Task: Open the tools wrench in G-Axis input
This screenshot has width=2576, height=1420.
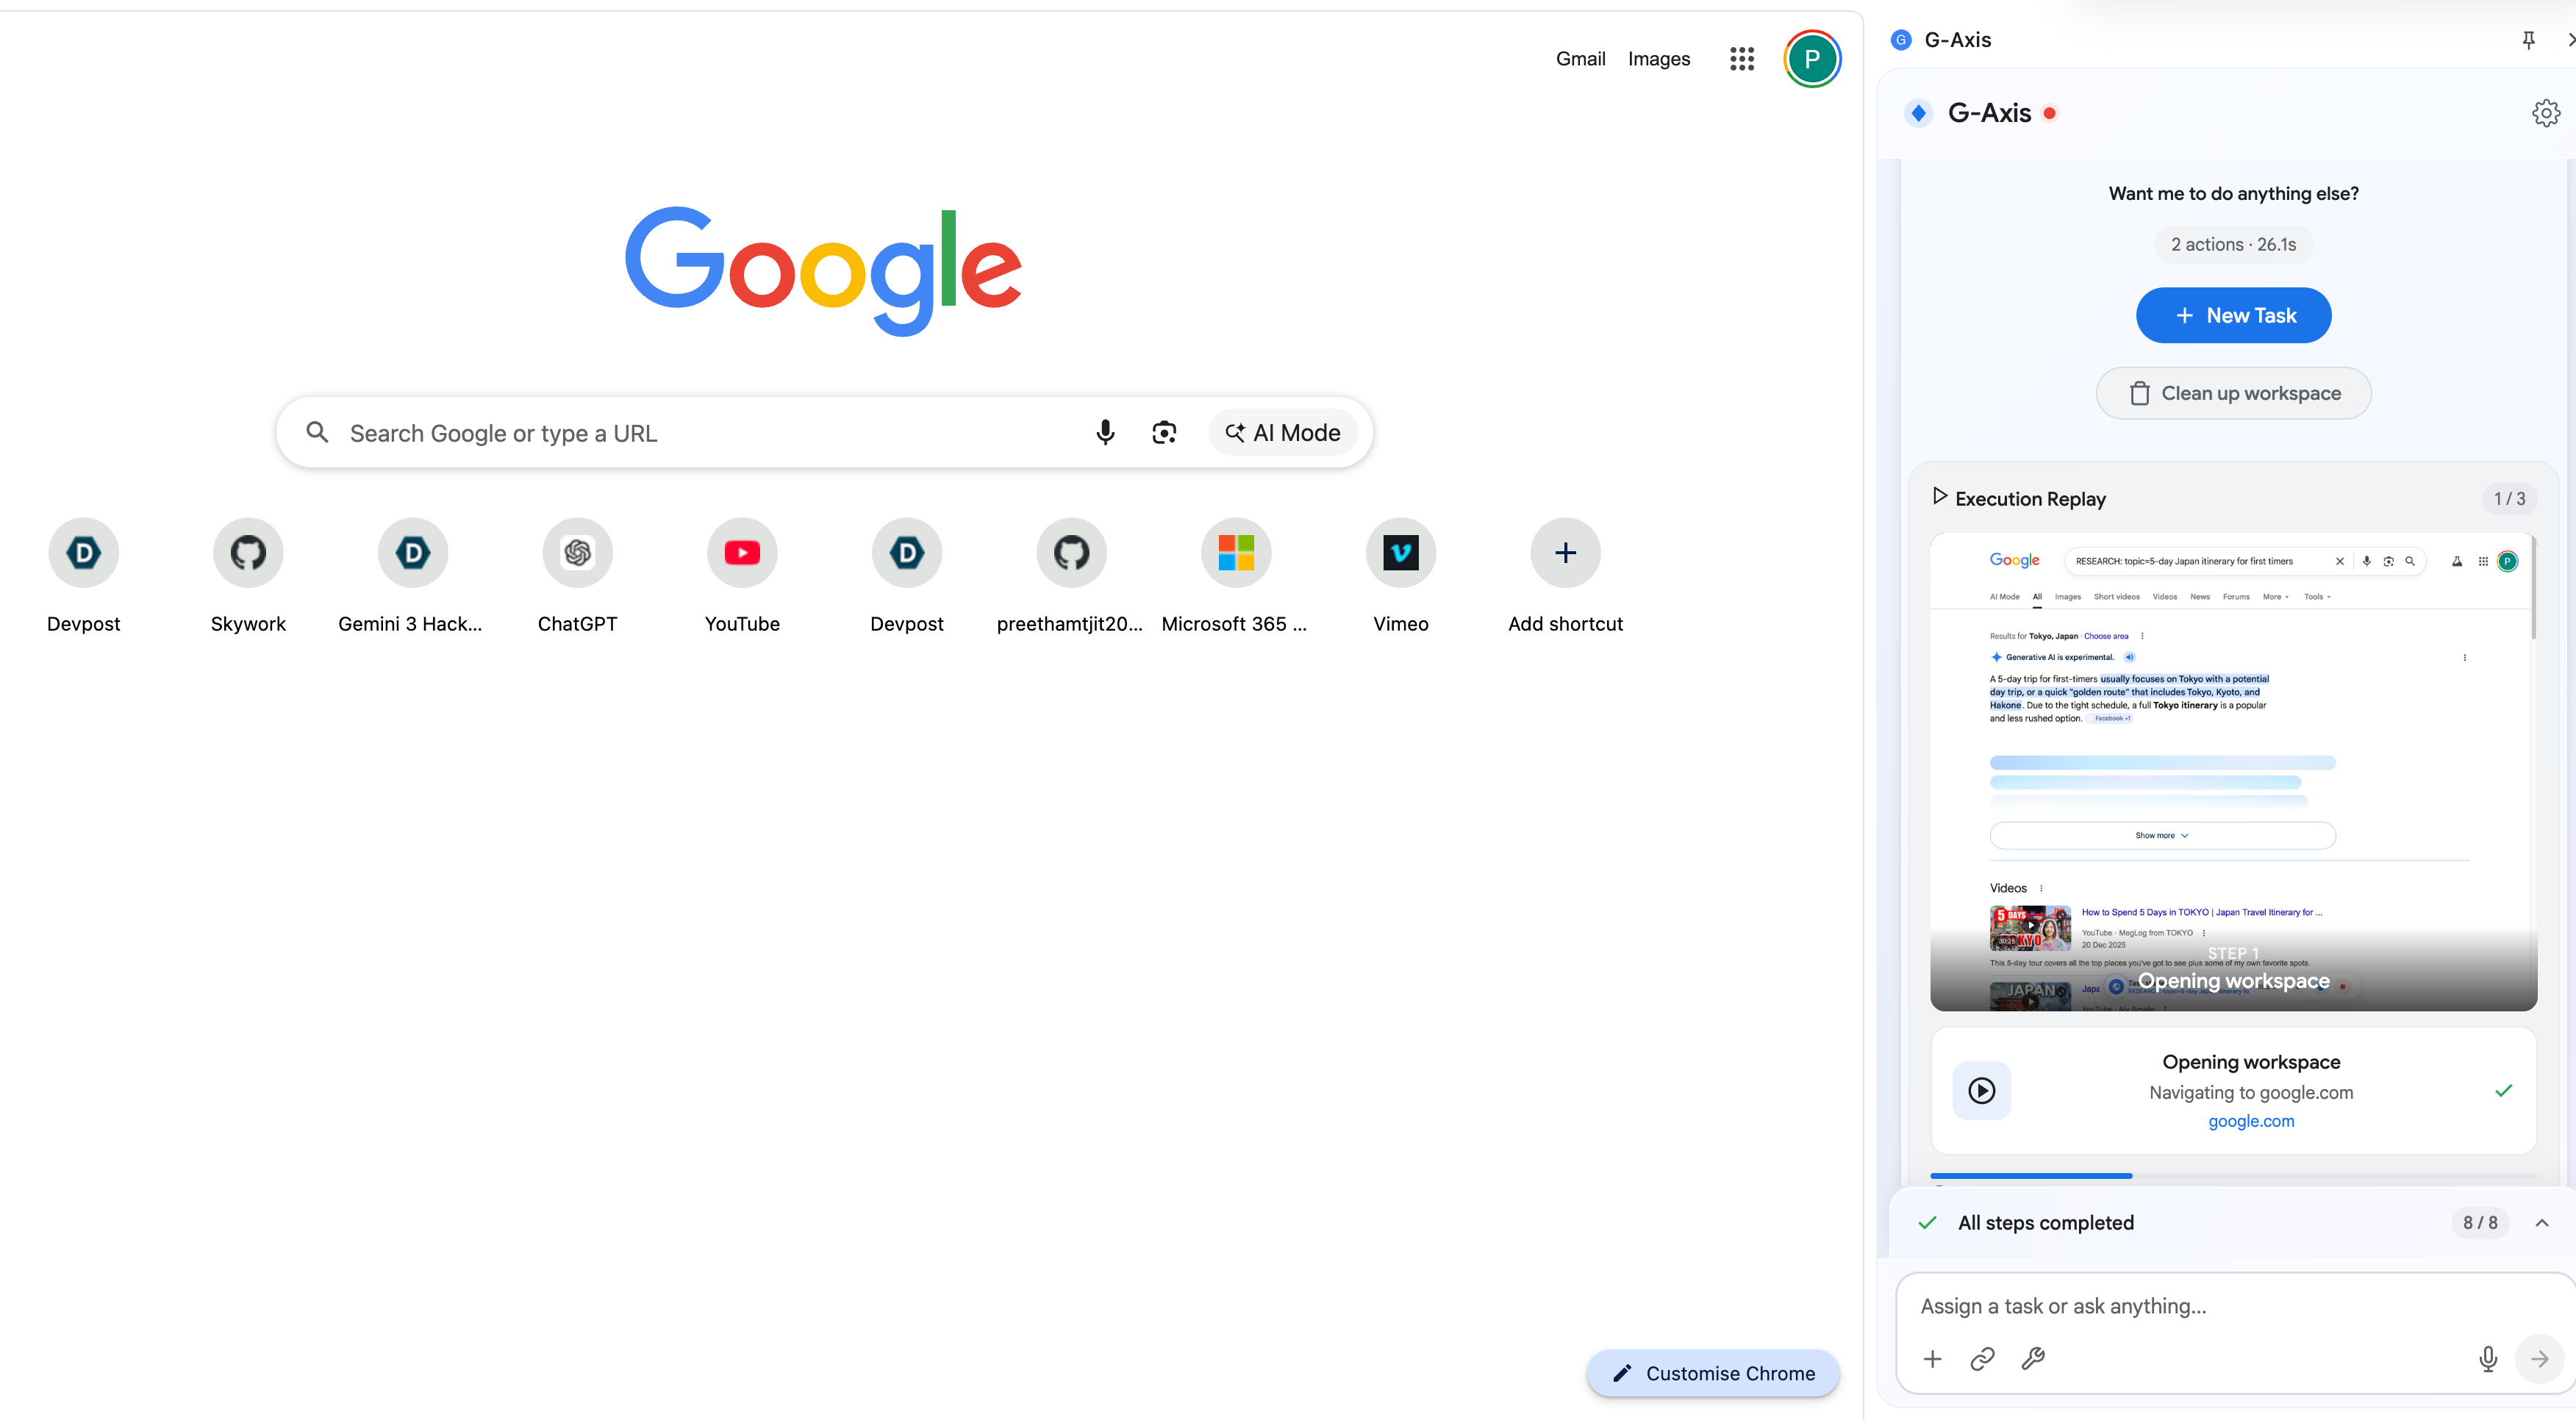Action: point(2032,1358)
